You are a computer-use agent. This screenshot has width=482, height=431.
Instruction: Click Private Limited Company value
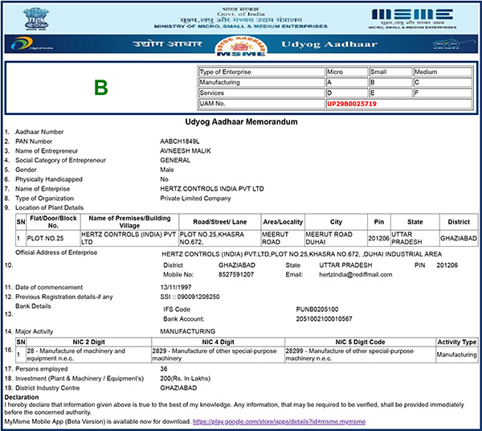pos(195,199)
